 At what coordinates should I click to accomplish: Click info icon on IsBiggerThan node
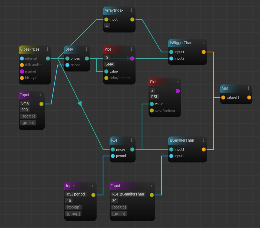203,43
